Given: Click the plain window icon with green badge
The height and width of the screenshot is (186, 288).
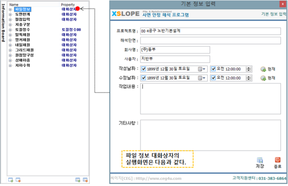Looking at the screenshot, I should [x=11, y=180].
